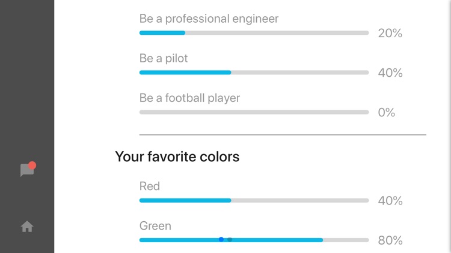Select the "Red" color option label
This screenshot has width=451, height=253.
pyautogui.click(x=150, y=186)
